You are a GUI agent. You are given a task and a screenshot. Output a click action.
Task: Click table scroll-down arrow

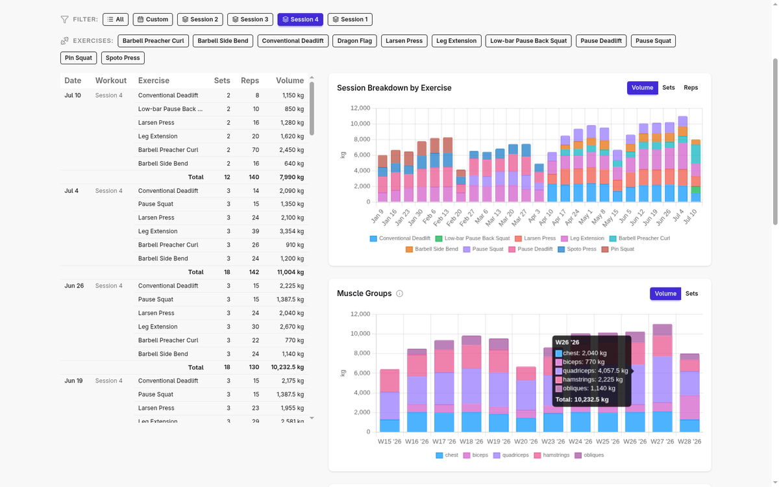[312, 418]
